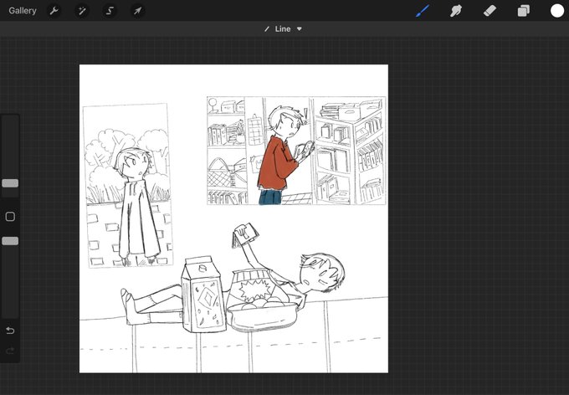Click the red jacket on the canvas
This screenshot has height=395, width=569.
click(x=276, y=163)
